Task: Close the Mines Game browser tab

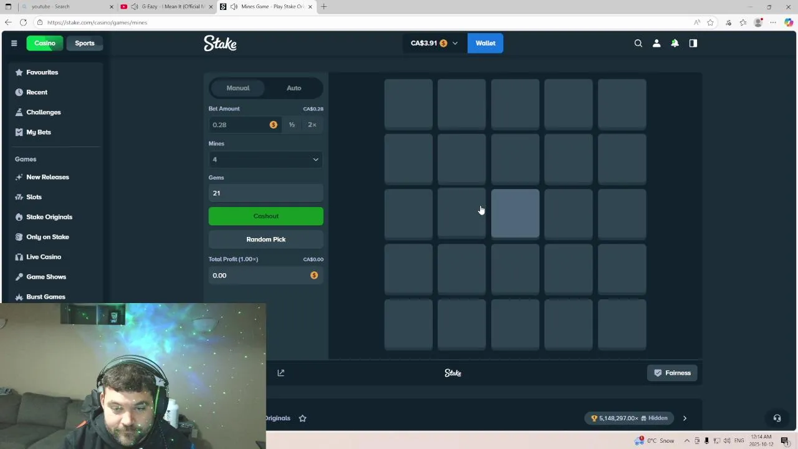Action: tap(310, 6)
